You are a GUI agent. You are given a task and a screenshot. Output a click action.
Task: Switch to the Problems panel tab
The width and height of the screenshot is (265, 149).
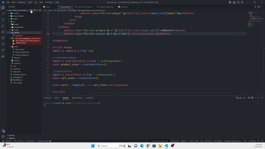(48, 98)
